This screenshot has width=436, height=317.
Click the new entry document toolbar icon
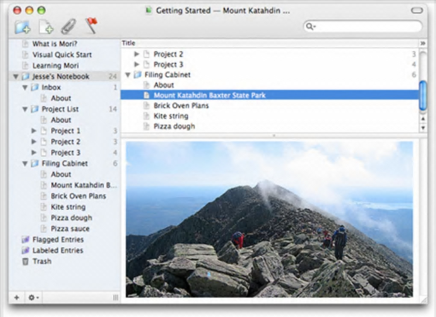(46, 27)
